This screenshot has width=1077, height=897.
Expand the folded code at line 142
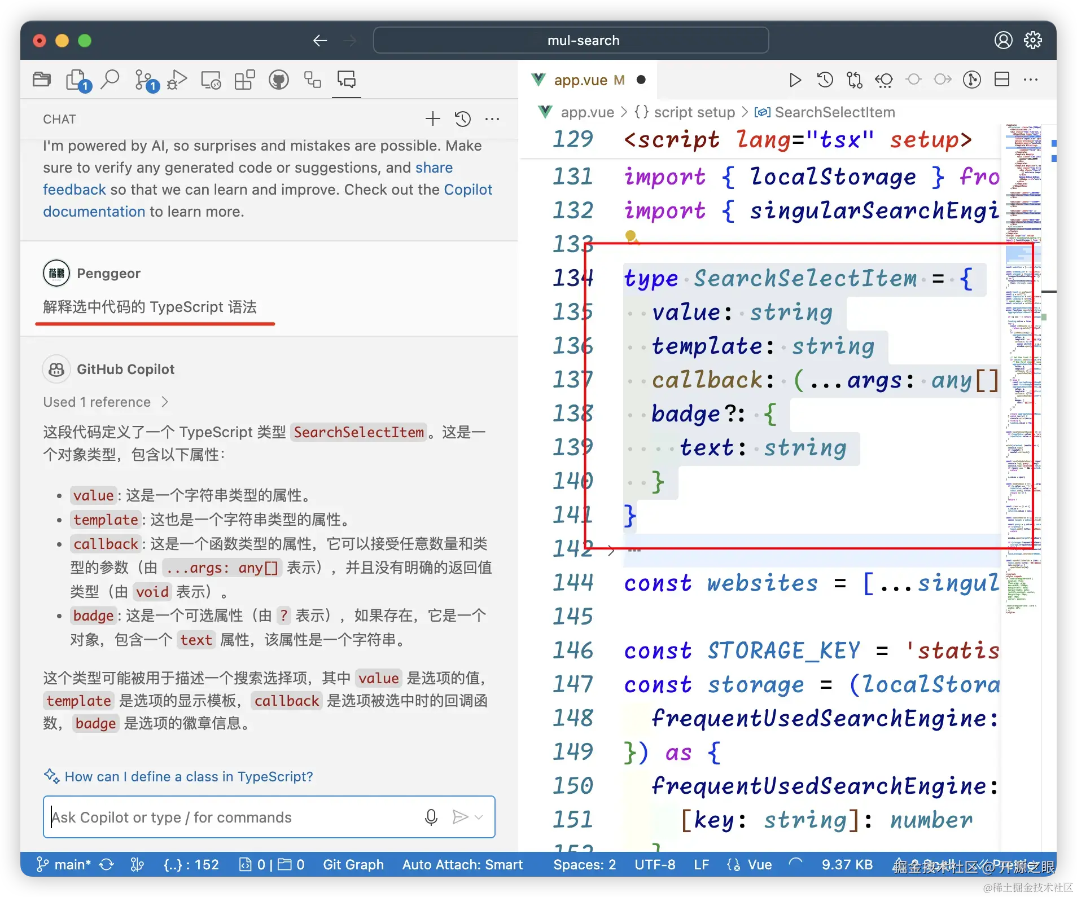(x=611, y=551)
